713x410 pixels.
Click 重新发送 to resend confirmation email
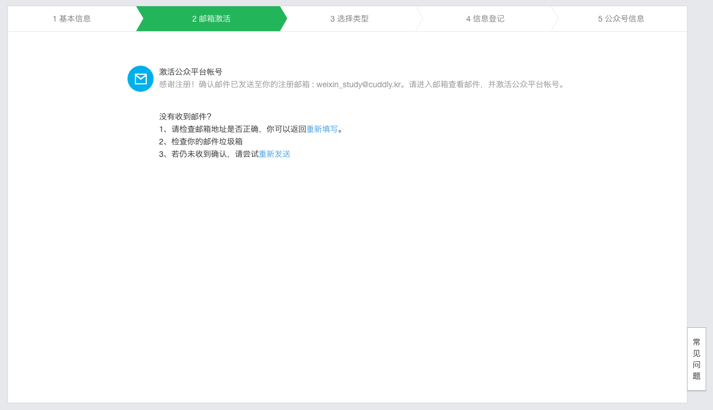[274, 153]
